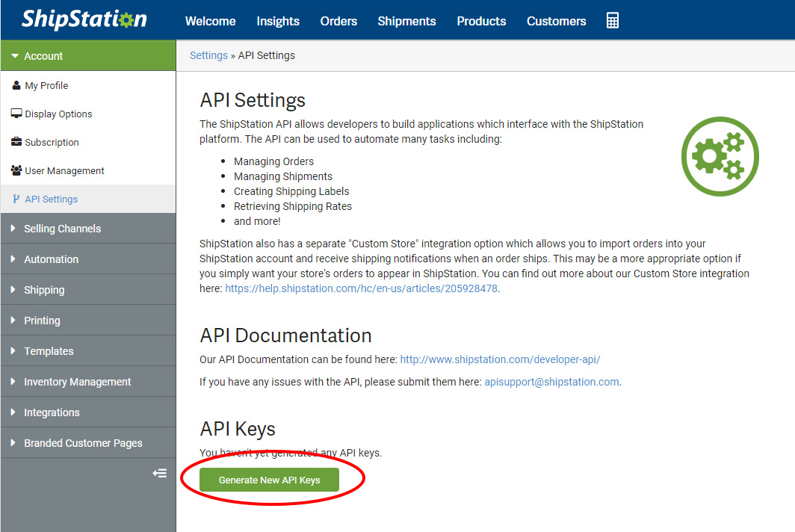
Task: Expand the Automation section
Action: tap(88, 259)
